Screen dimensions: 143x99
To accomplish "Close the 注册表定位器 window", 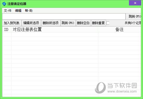I will click(135, 3).
